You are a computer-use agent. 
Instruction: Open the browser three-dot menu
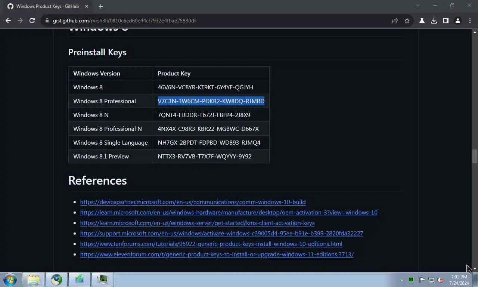click(x=470, y=21)
